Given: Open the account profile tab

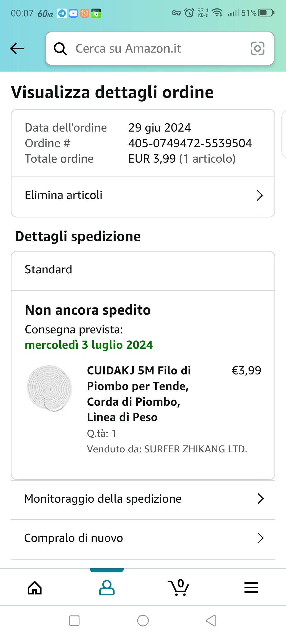Looking at the screenshot, I should pos(107,588).
